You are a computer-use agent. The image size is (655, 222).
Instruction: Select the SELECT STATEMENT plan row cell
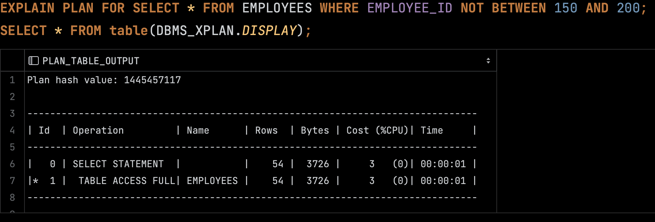point(260,164)
